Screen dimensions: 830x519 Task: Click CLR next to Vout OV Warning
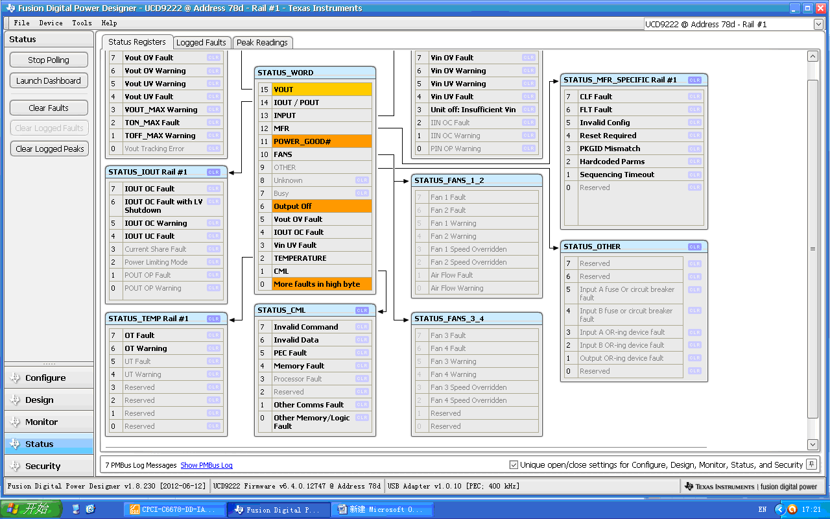click(x=213, y=71)
